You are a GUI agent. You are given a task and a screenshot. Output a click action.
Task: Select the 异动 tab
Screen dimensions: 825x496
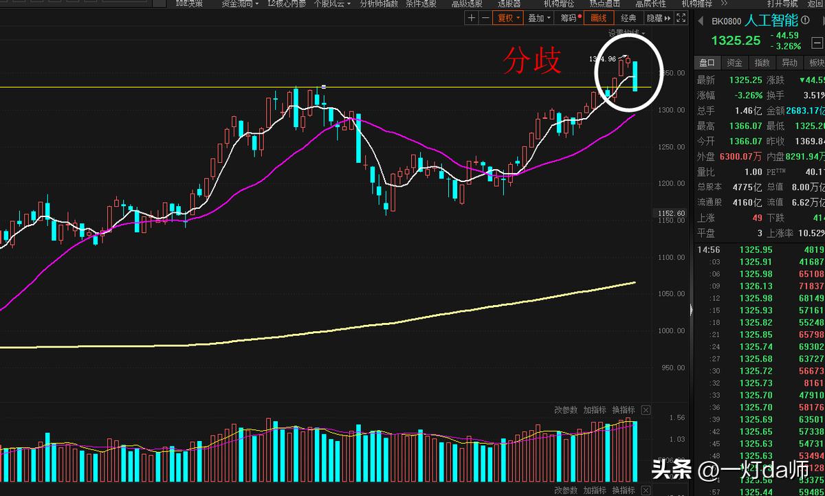click(x=789, y=63)
